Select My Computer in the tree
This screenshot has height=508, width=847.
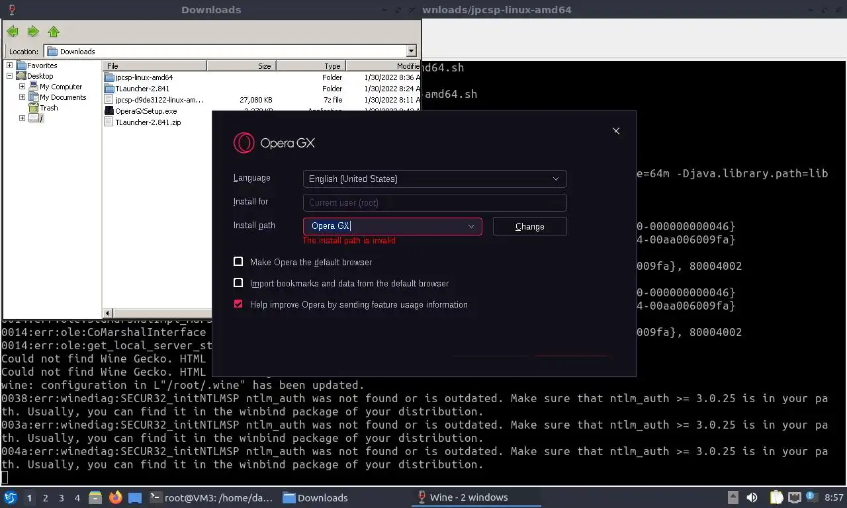coord(61,87)
